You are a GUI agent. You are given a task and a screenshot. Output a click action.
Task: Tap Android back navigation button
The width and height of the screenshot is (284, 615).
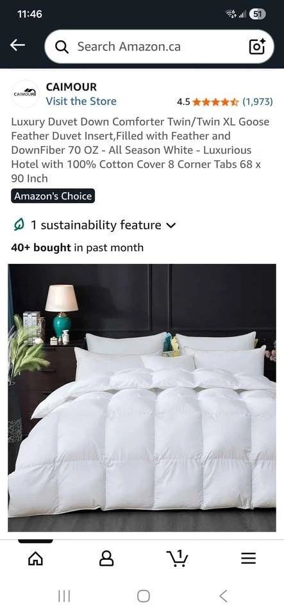pos(223,596)
